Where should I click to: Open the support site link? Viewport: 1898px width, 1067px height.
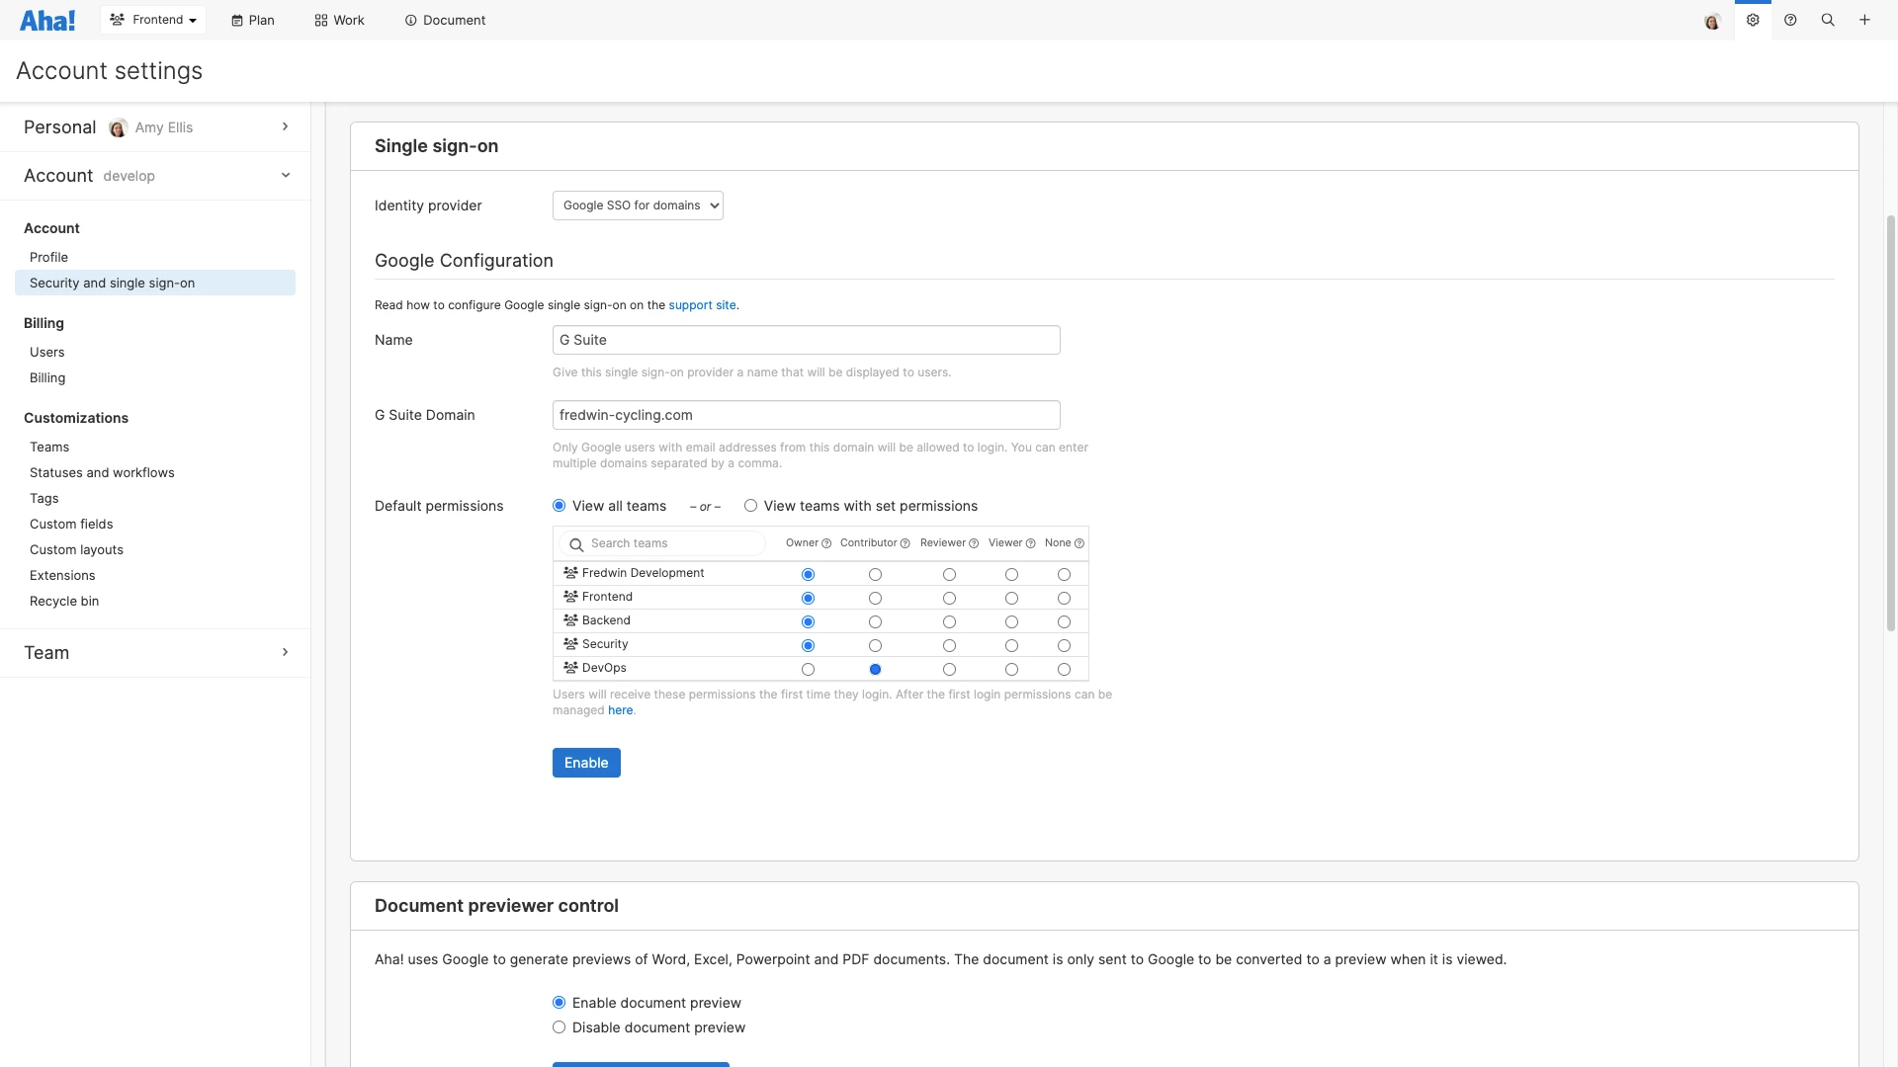tap(702, 305)
